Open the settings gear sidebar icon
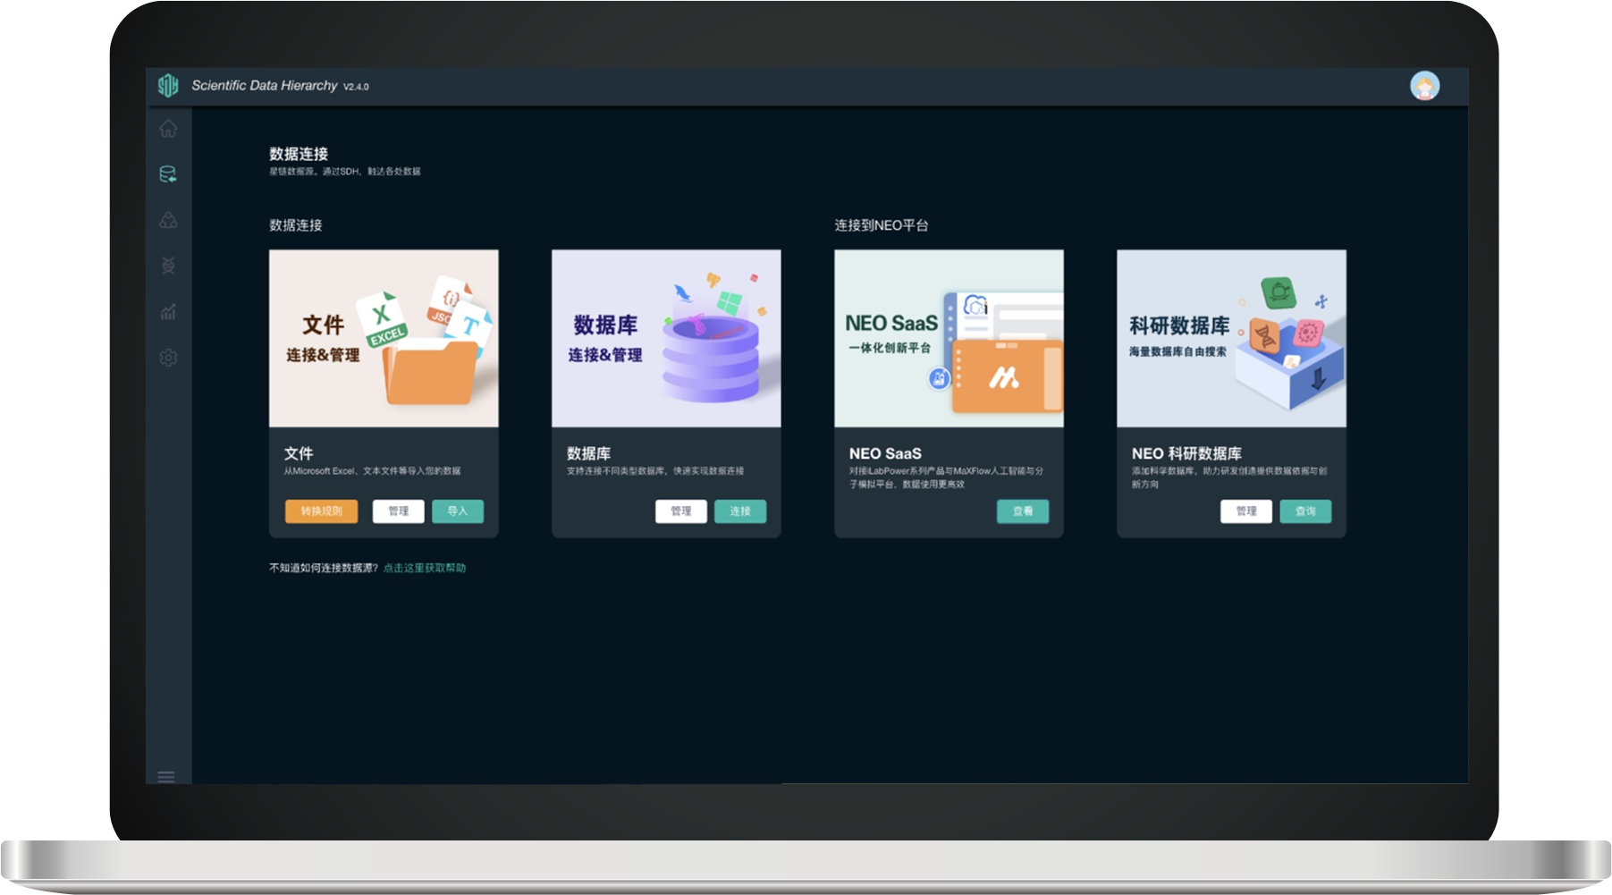The image size is (1612, 895). click(x=168, y=358)
